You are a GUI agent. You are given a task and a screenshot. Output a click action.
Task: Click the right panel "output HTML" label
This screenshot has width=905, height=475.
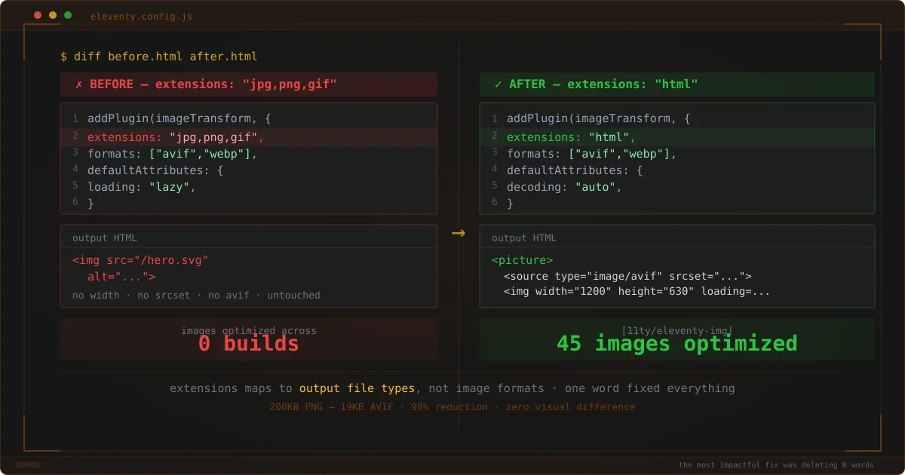click(x=524, y=238)
